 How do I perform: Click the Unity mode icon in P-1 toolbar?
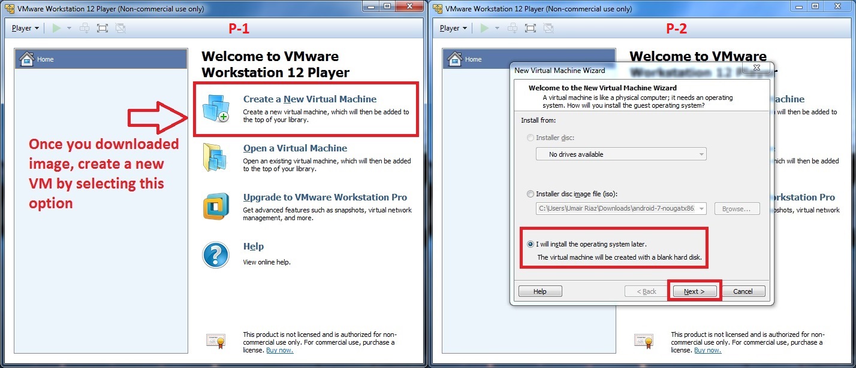(120, 28)
